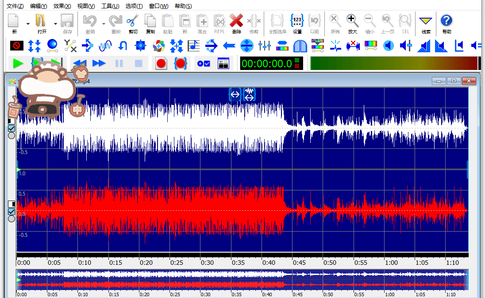Image resolution: width=485 pixels, height=298 pixels.
Task: Open the 工具(U) menu
Action: [111, 6]
